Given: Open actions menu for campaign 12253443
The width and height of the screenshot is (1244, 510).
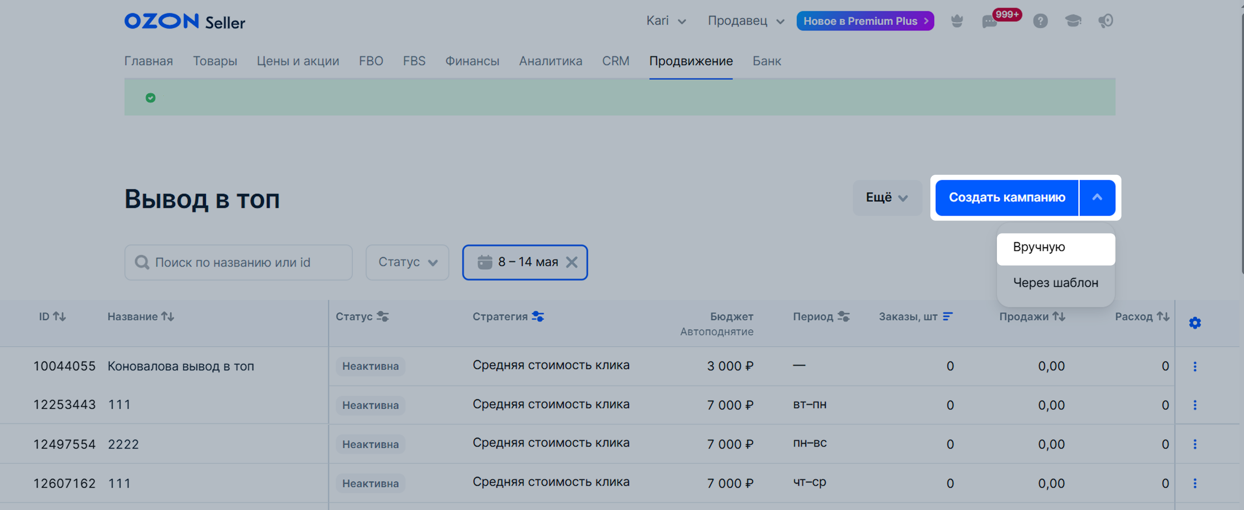Looking at the screenshot, I should pos(1195,405).
